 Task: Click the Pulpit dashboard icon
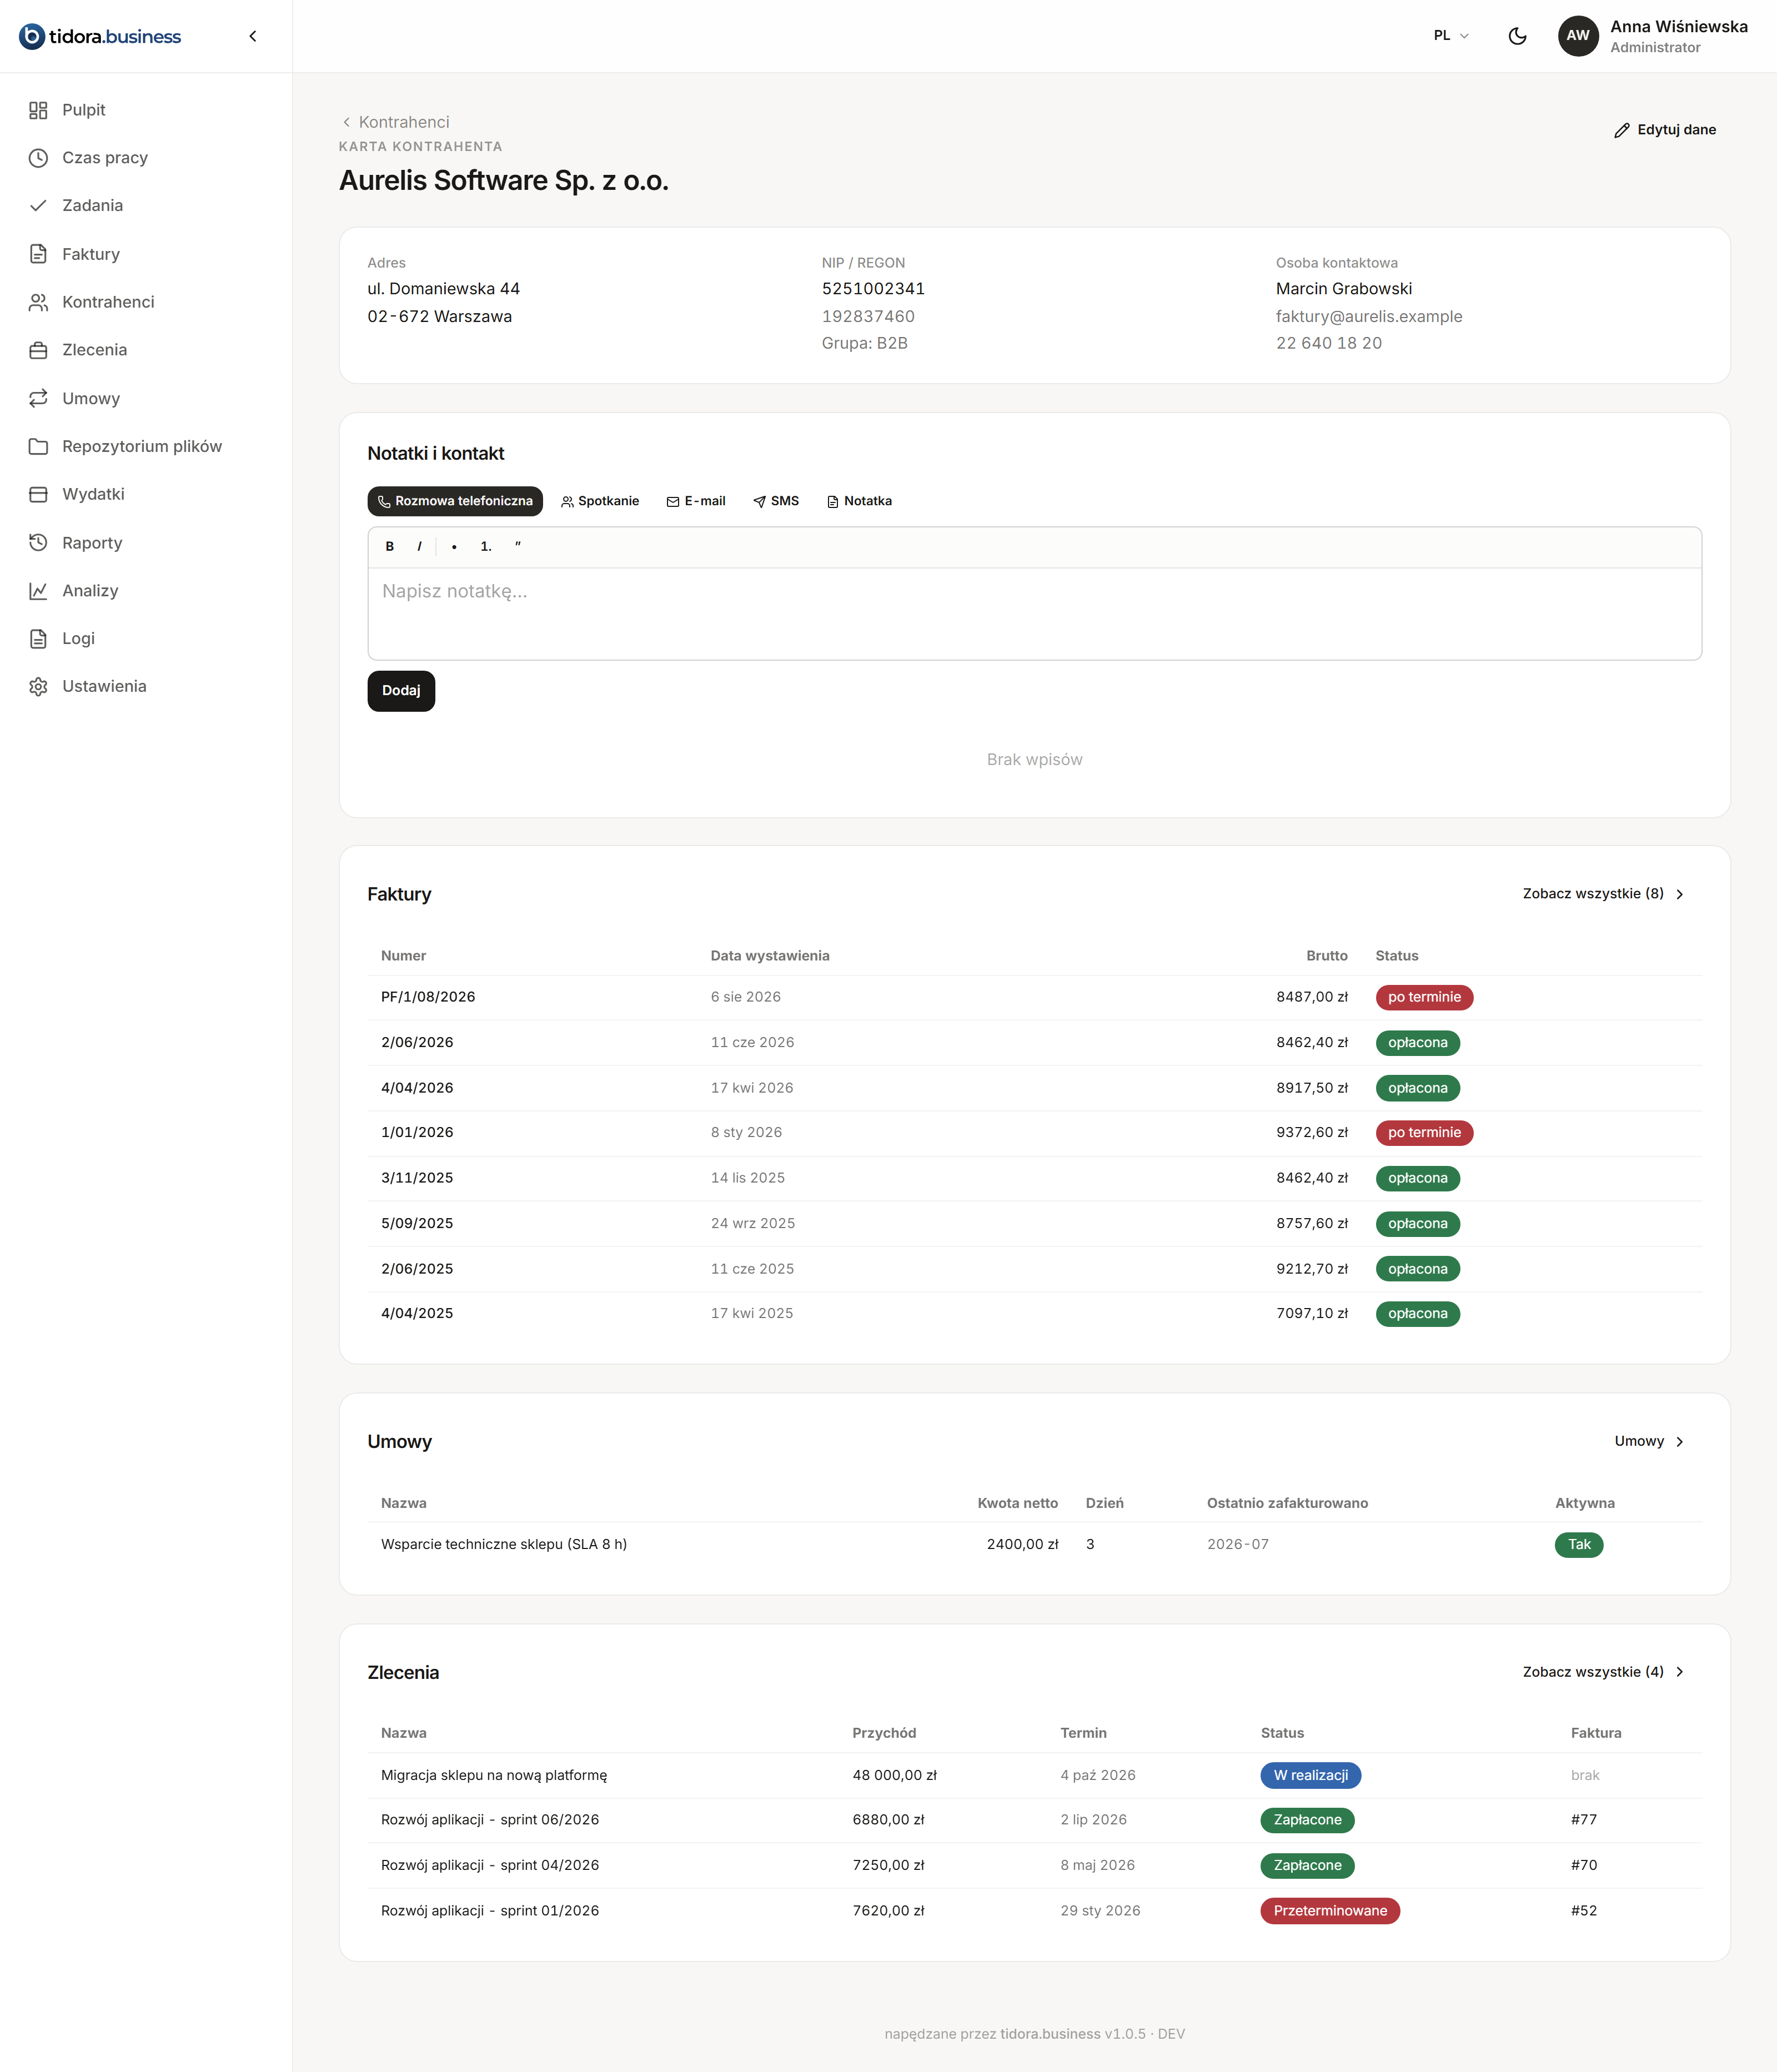(x=38, y=110)
